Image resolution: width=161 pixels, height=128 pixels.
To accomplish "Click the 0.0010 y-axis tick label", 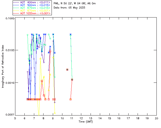I will [9, 82].
